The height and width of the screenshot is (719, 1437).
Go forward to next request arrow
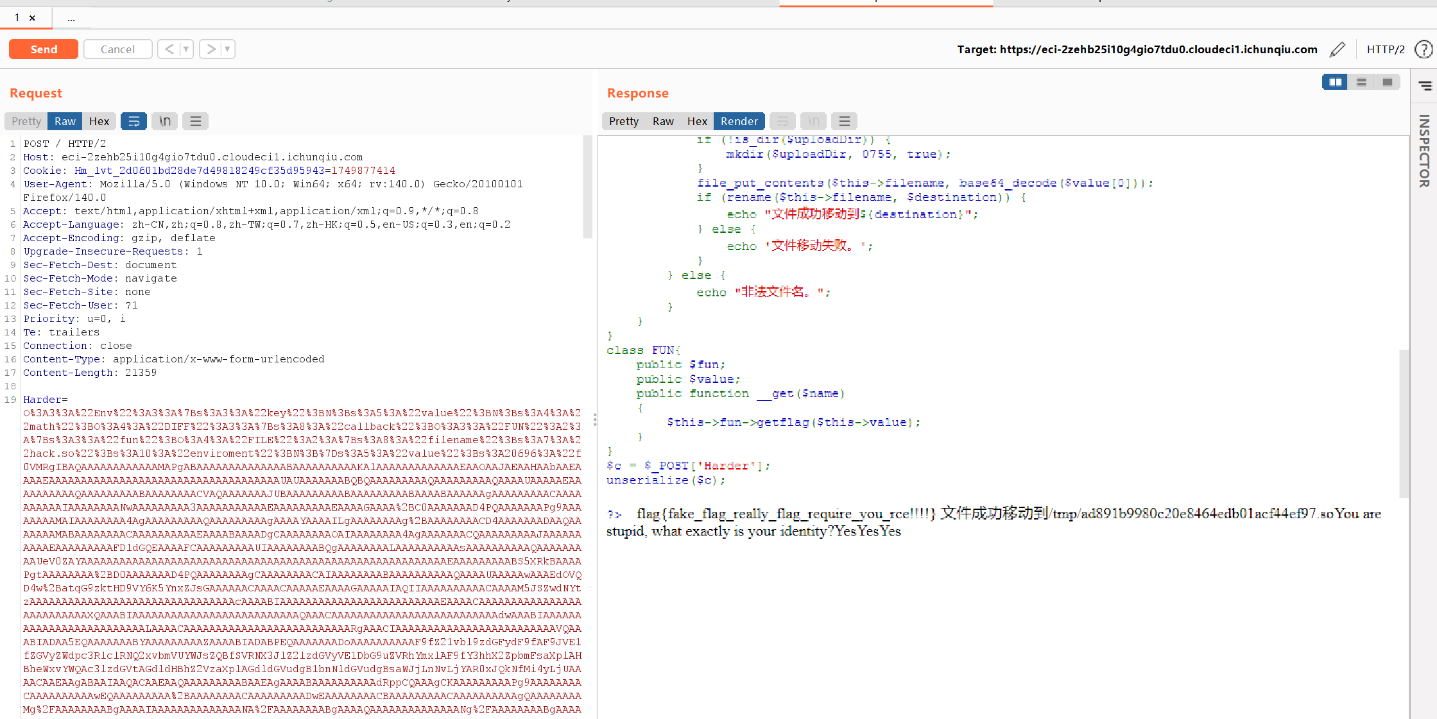point(211,49)
